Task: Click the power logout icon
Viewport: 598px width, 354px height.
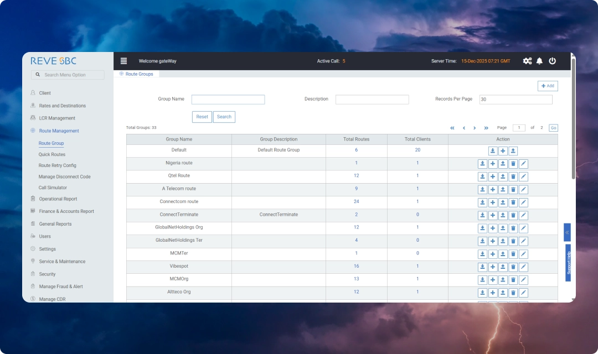Action: (x=552, y=61)
